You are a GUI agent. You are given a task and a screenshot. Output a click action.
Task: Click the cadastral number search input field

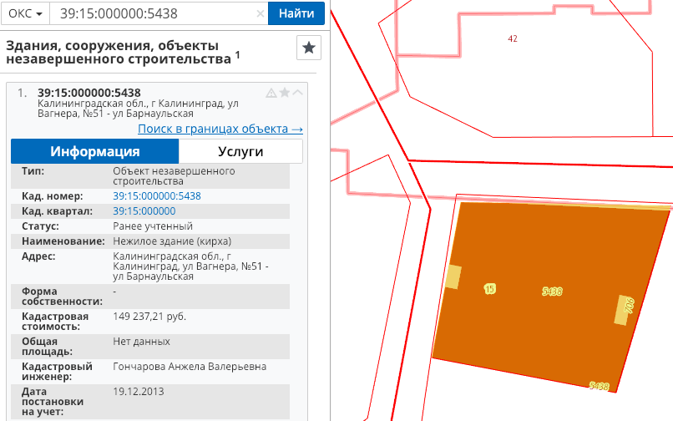point(150,14)
